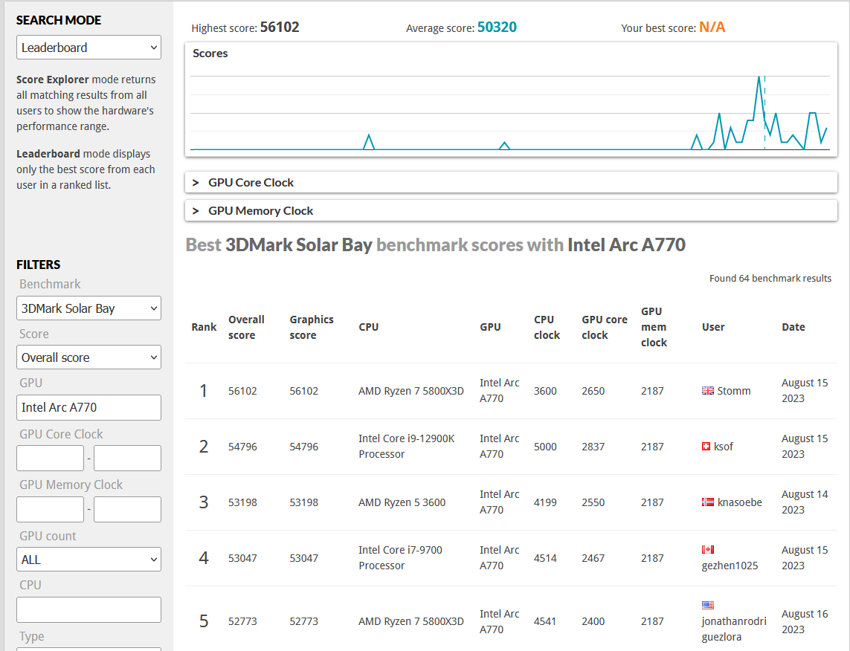Viewport: 850px width, 651px height.
Task: Open the Benchmark dropdown showing 3DMark Solar Bay
Action: tap(89, 308)
